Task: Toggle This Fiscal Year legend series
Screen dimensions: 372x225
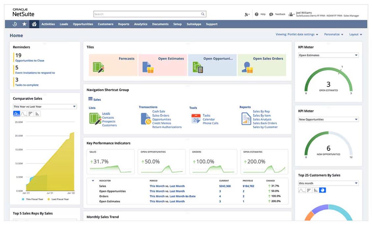Action: point(33,199)
